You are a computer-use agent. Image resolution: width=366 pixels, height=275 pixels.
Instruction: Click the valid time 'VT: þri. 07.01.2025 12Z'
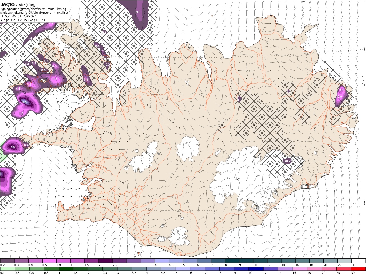tap(17, 20)
